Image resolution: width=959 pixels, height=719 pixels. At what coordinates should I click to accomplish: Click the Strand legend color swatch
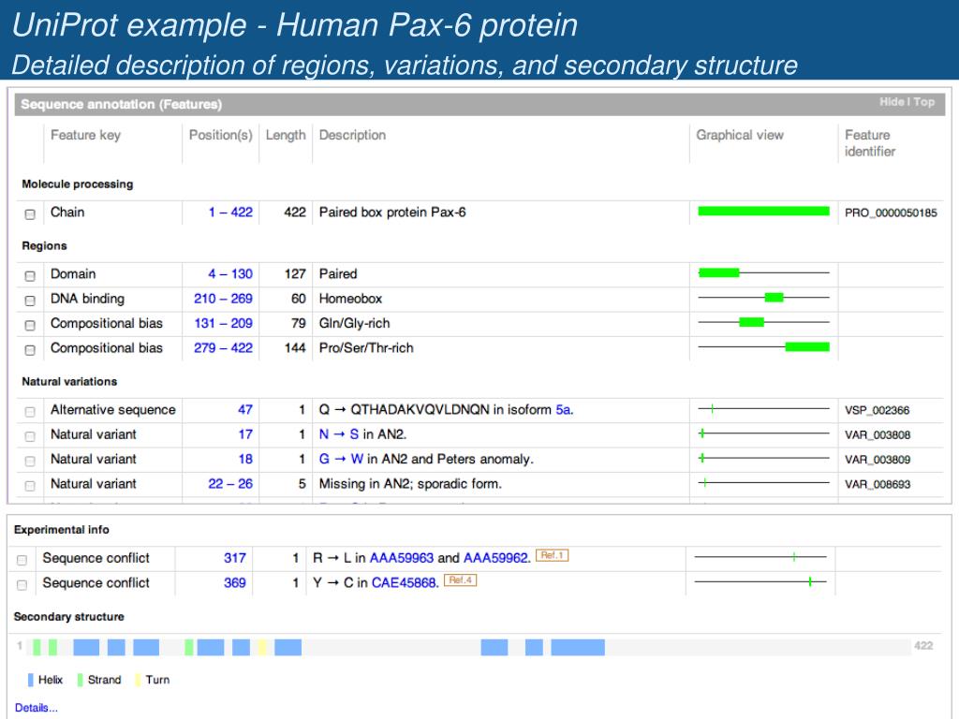tap(81, 680)
